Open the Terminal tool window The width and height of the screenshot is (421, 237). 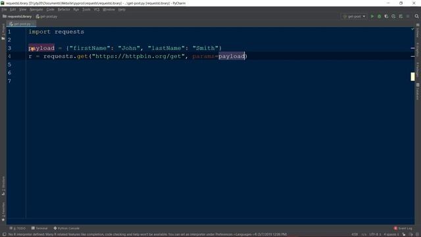coord(39,228)
